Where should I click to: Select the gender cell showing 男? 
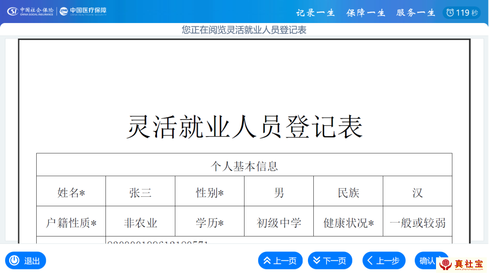pos(279,193)
